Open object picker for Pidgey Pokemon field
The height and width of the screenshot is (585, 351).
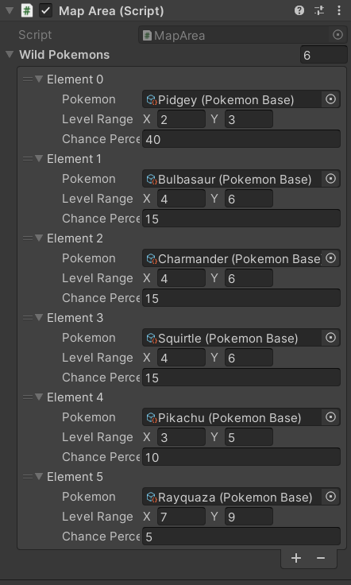click(331, 99)
